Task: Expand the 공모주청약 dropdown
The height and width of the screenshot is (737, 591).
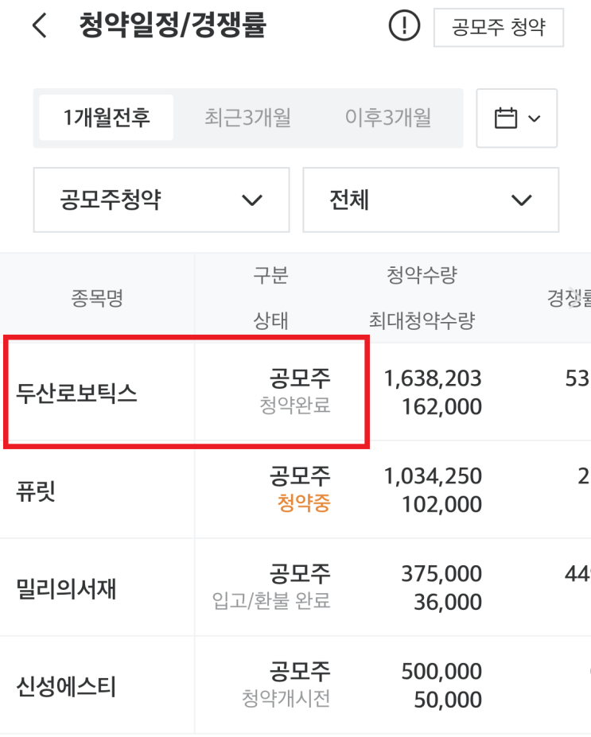Action: coord(161,200)
